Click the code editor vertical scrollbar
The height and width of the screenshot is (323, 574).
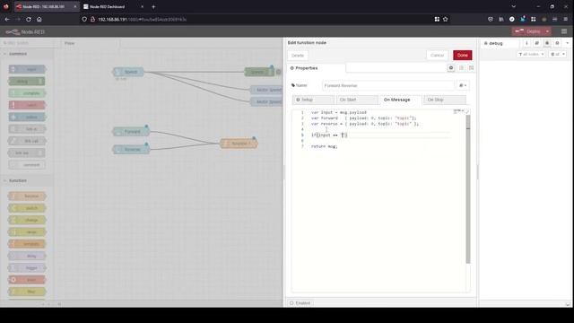(468, 188)
